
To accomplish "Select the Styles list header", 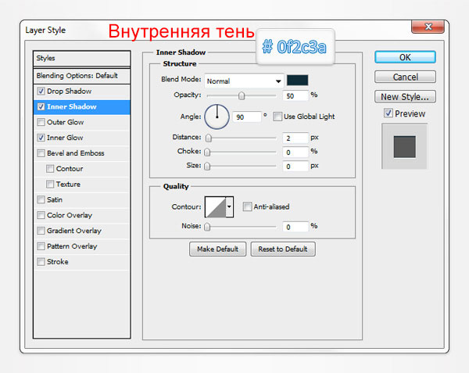I will pos(82,59).
